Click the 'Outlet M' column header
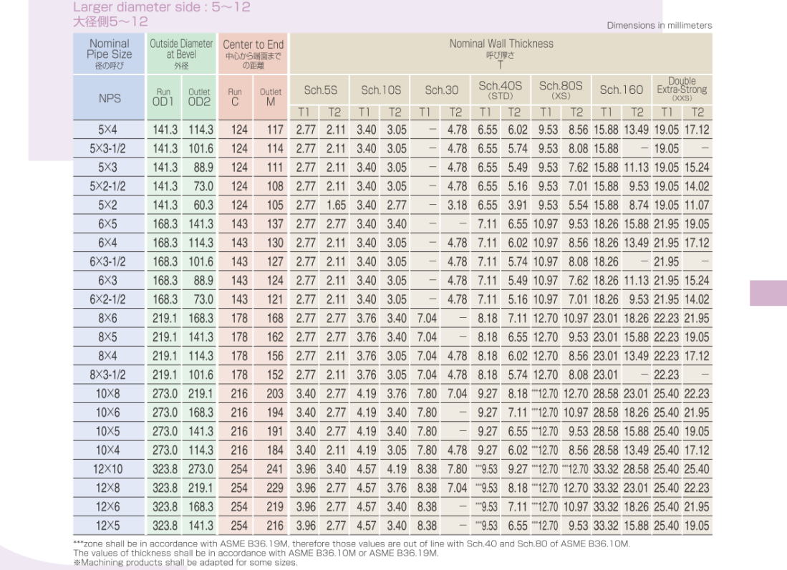The height and width of the screenshot is (570, 787). coord(271,98)
